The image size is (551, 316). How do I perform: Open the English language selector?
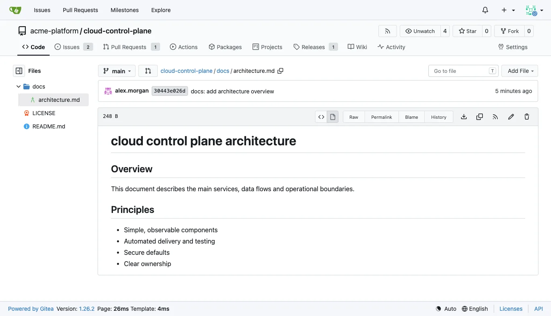tap(475, 309)
